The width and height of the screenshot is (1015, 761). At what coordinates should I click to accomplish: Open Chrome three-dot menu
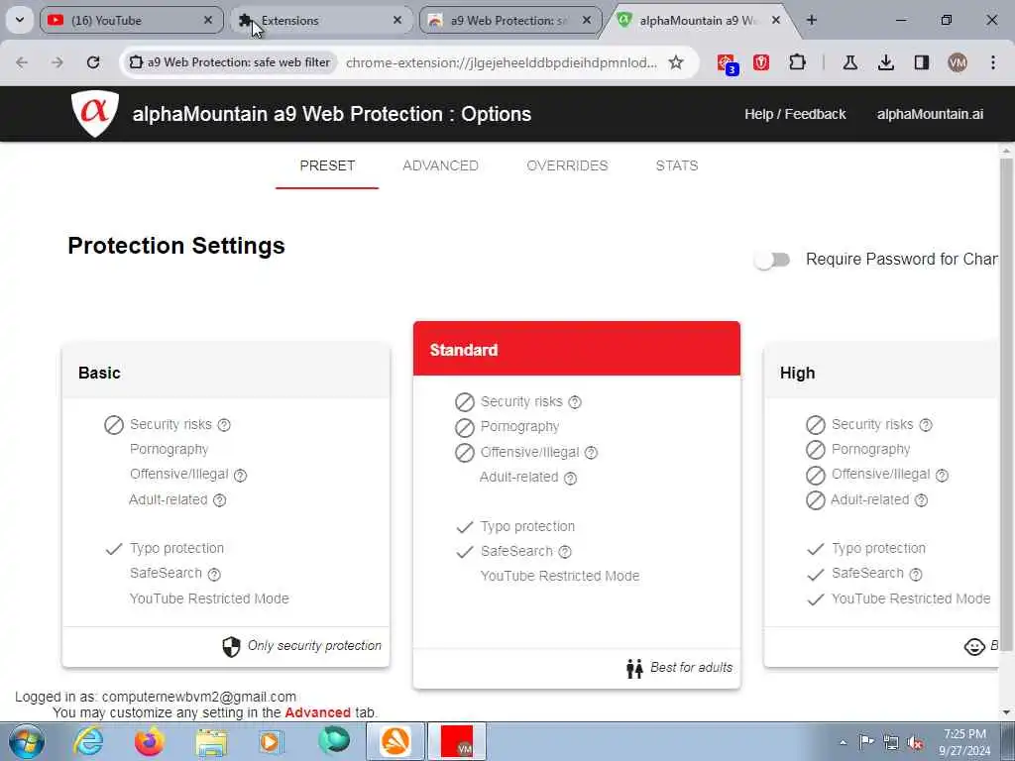[x=993, y=62]
